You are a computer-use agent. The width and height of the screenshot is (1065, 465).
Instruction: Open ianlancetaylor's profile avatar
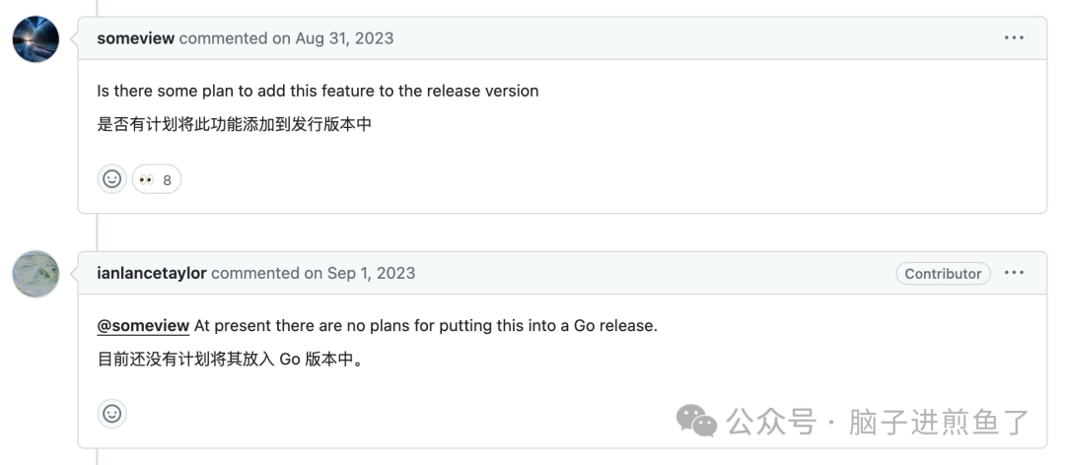pyautogui.click(x=36, y=274)
